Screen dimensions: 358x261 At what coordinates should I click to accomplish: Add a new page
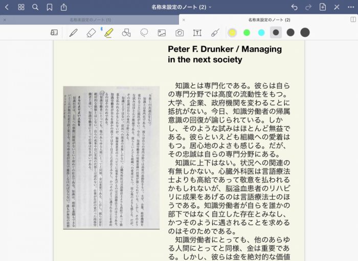(x=322, y=7)
